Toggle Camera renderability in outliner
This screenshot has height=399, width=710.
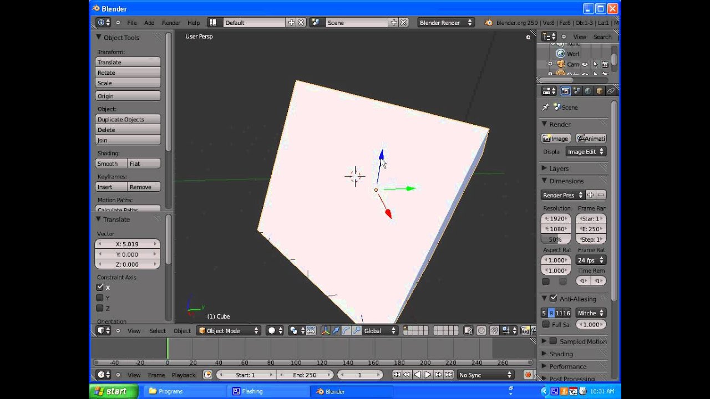click(x=605, y=64)
